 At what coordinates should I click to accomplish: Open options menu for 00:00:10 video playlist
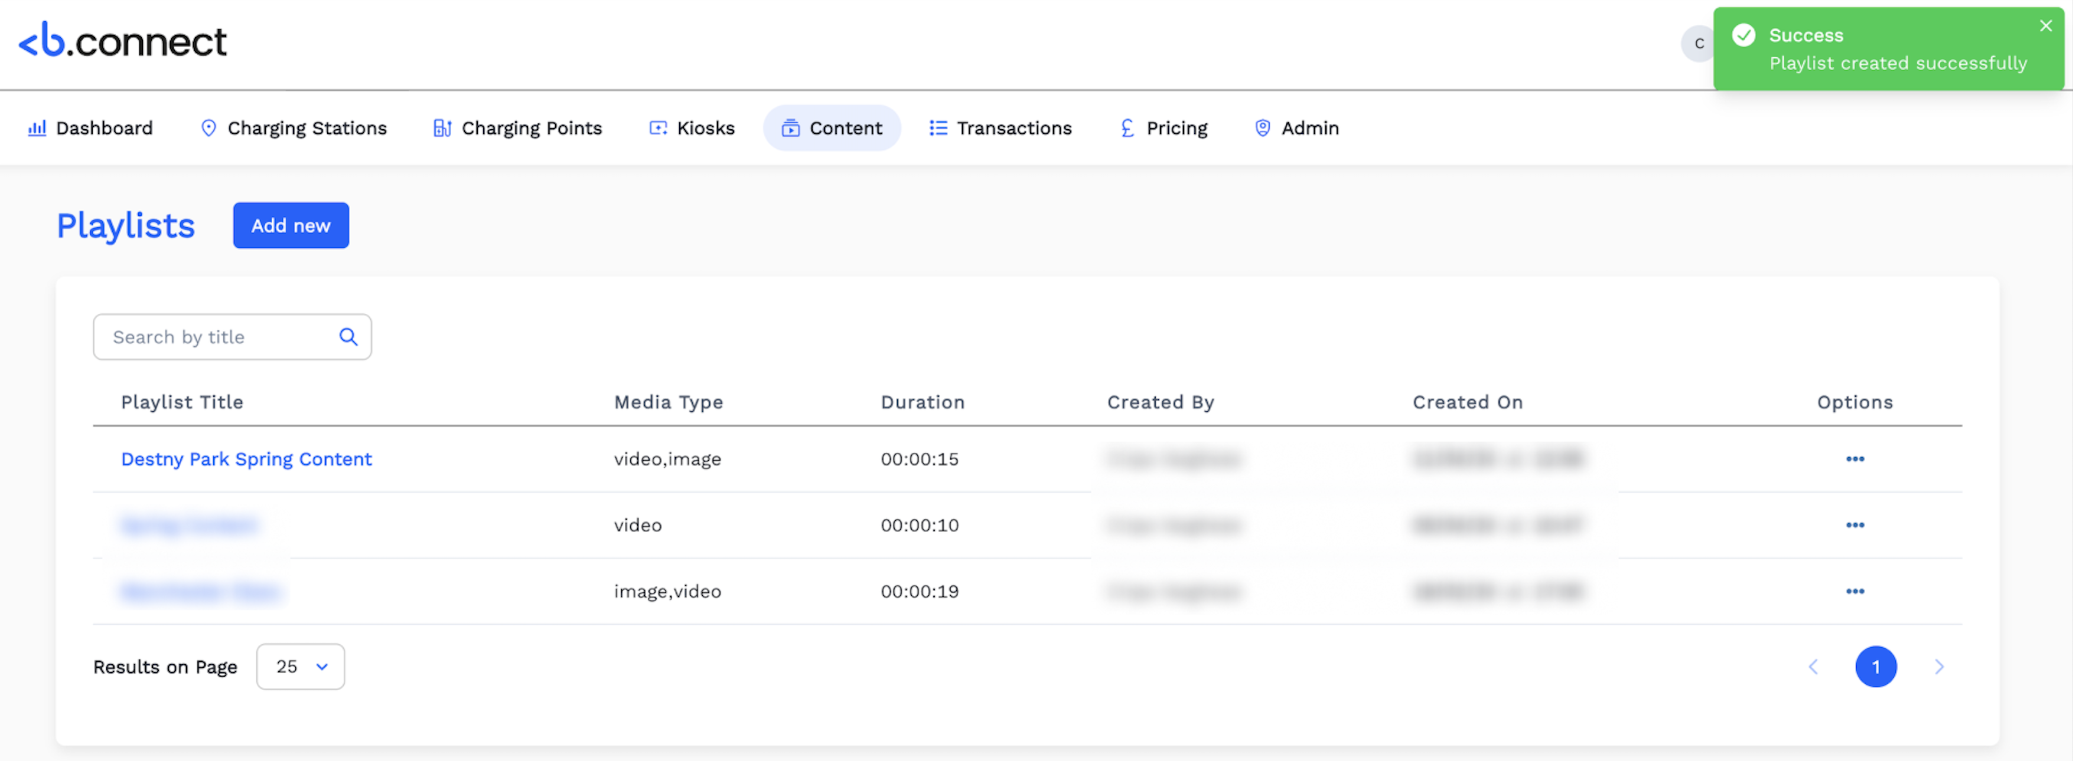(1854, 525)
